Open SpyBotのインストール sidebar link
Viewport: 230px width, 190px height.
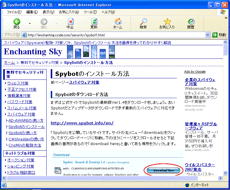point(27,127)
